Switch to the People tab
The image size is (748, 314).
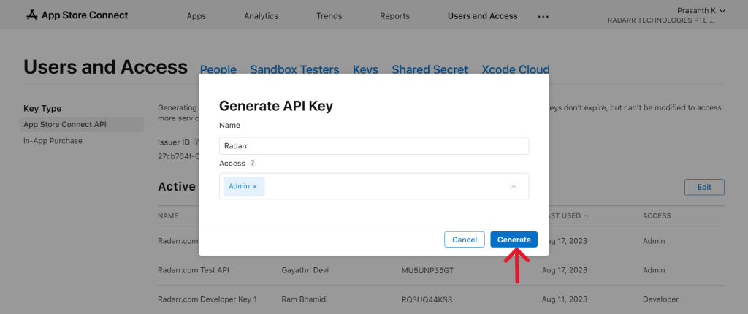[218, 69]
